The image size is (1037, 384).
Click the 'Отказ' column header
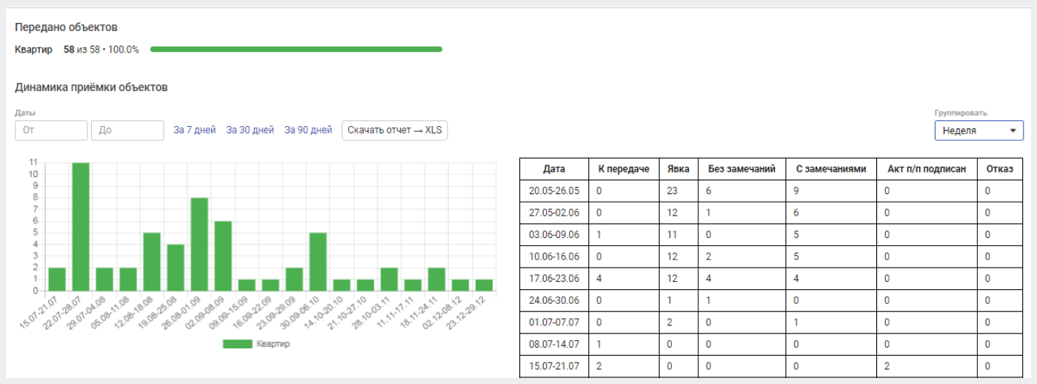click(x=999, y=169)
